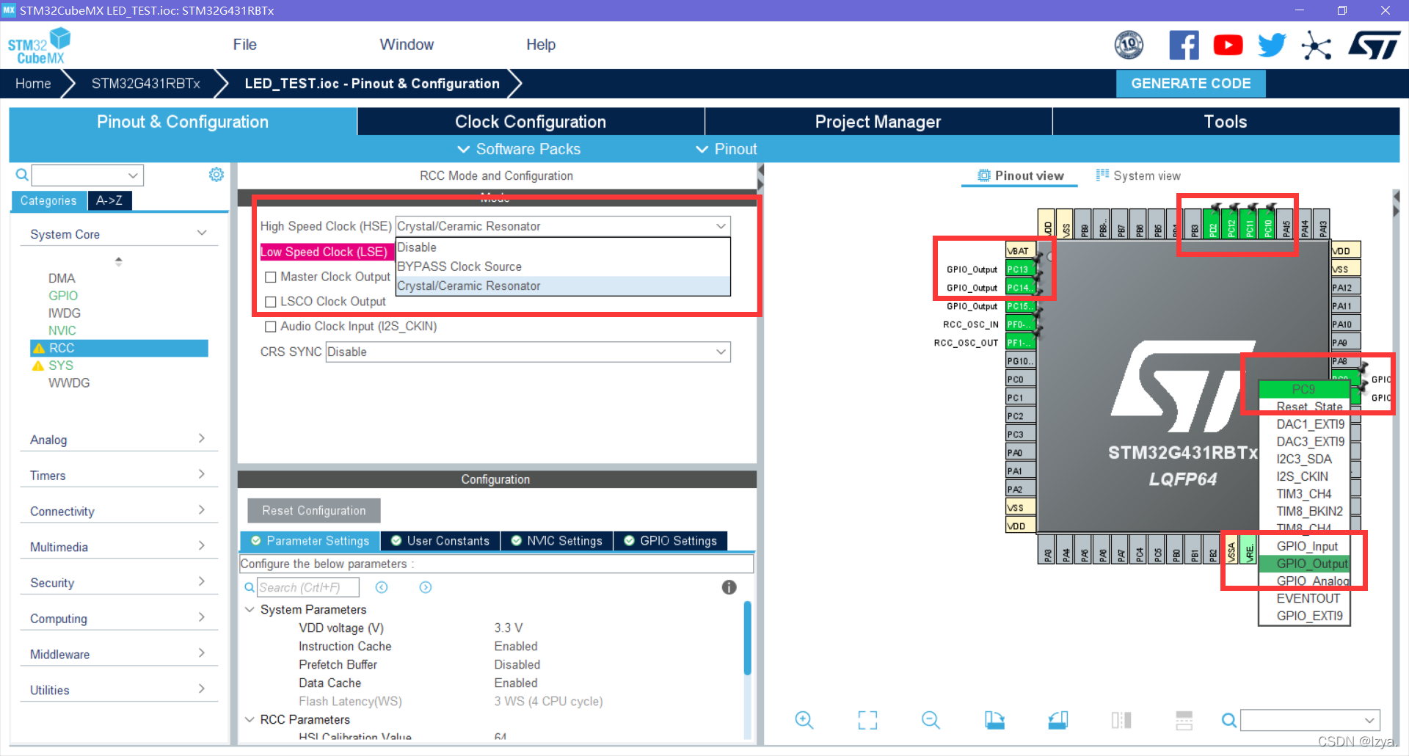Collapse RCC Parameters tree node
1409x756 pixels.
coord(250,719)
